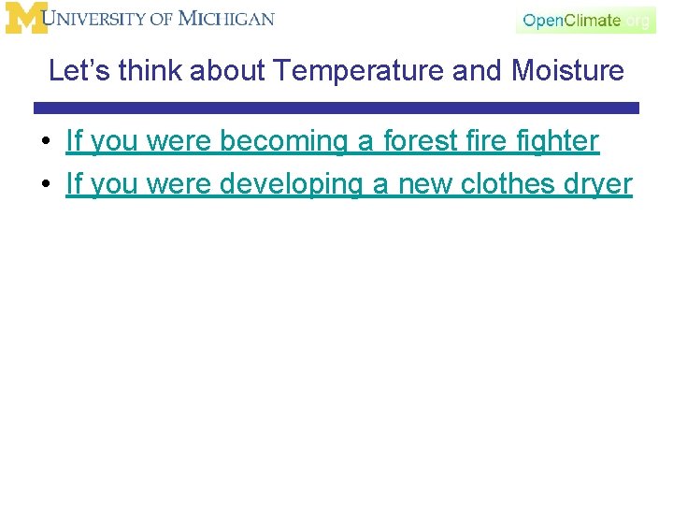The height and width of the screenshot is (505, 673).
Task: Click the yellow block M logo
Action: (x=25, y=18)
